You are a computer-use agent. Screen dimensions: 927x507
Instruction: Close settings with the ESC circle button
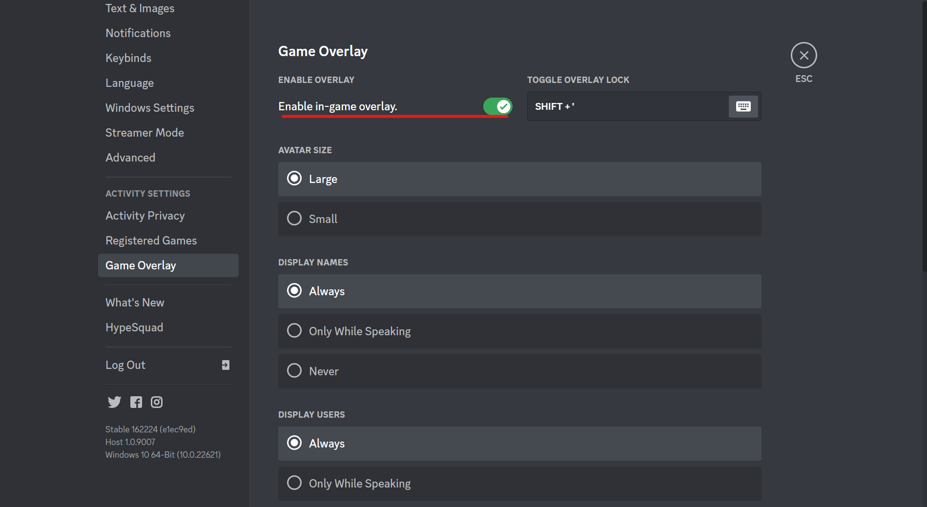click(x=803, y=55)
